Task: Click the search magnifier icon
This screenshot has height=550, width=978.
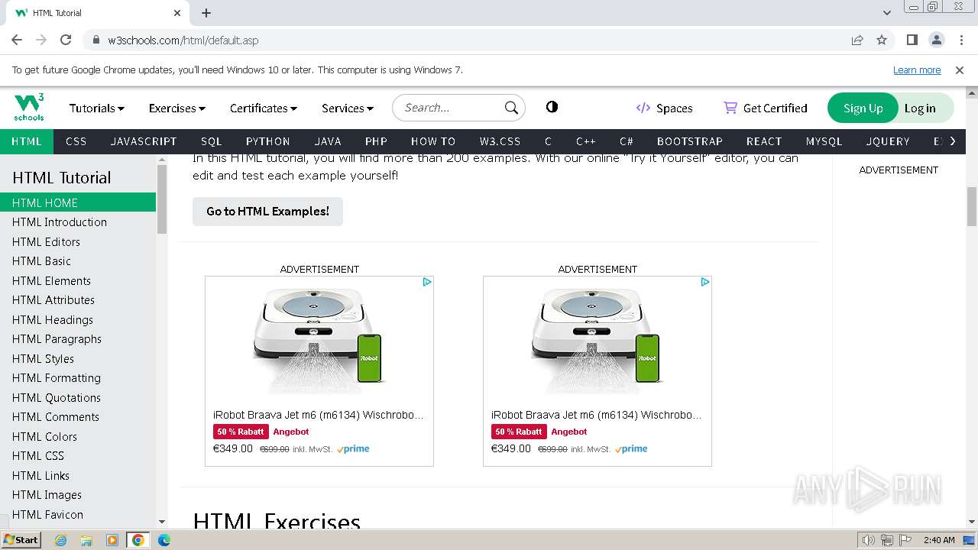Action: (511, 108)
